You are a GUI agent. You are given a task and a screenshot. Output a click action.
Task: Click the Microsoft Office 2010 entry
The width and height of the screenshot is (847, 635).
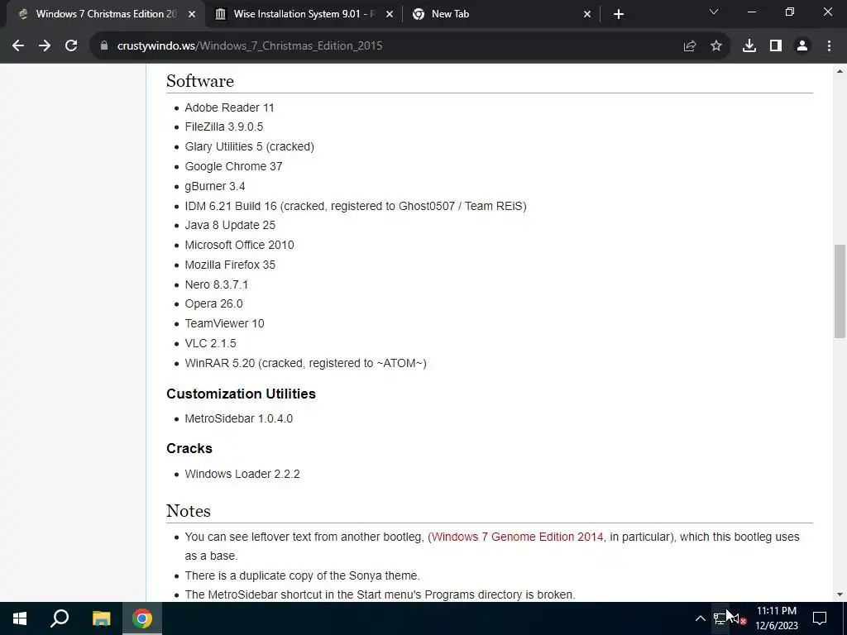coord(239,245)
